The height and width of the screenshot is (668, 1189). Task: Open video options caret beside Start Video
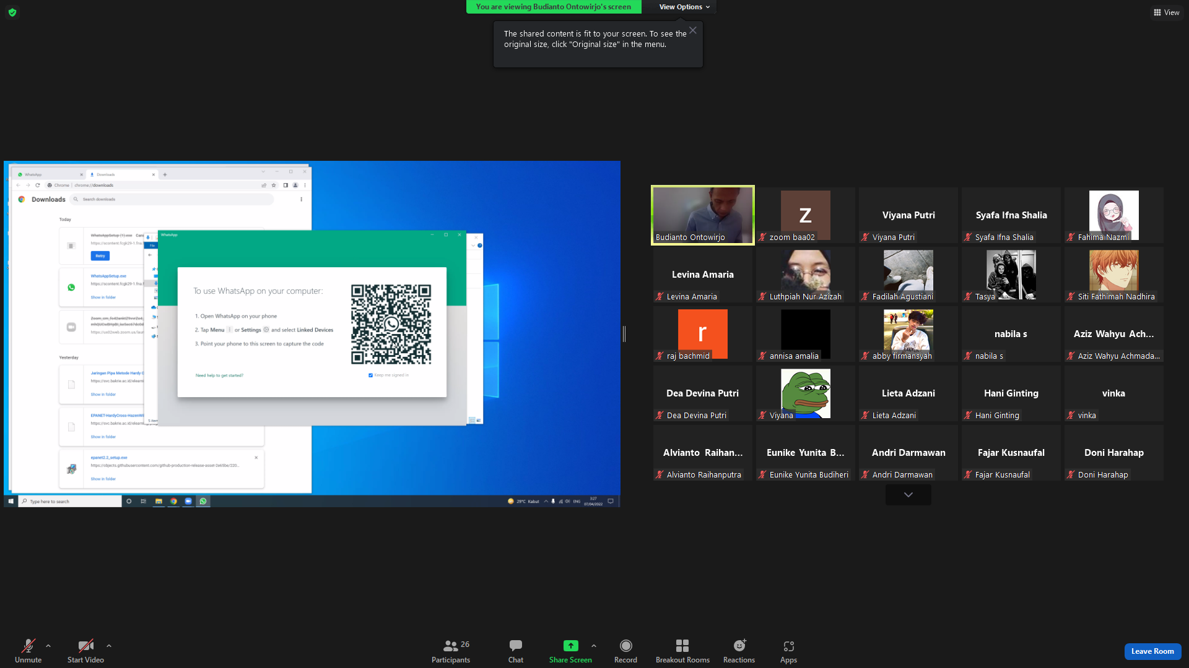click(x=109, y=646)
